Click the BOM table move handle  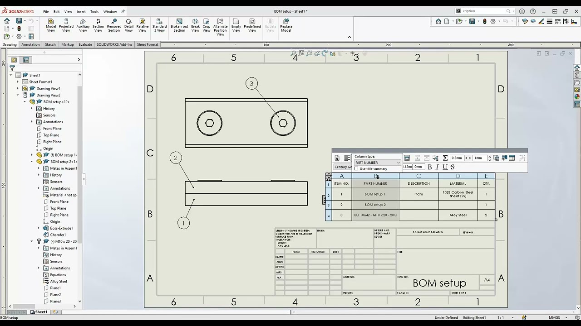328,176
